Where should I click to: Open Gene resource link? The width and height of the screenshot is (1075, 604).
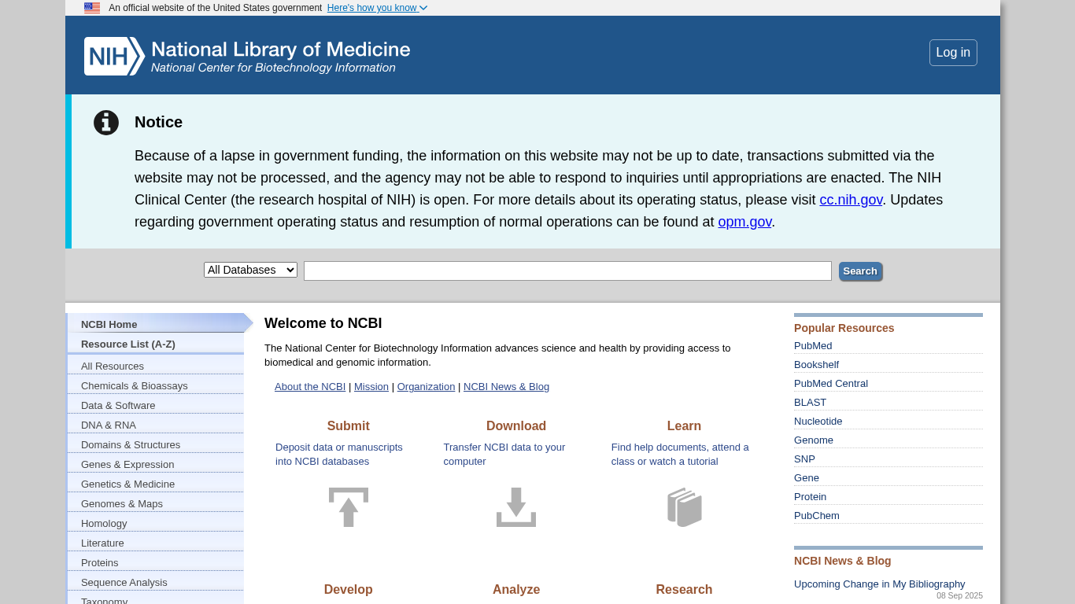pos(807,477)
